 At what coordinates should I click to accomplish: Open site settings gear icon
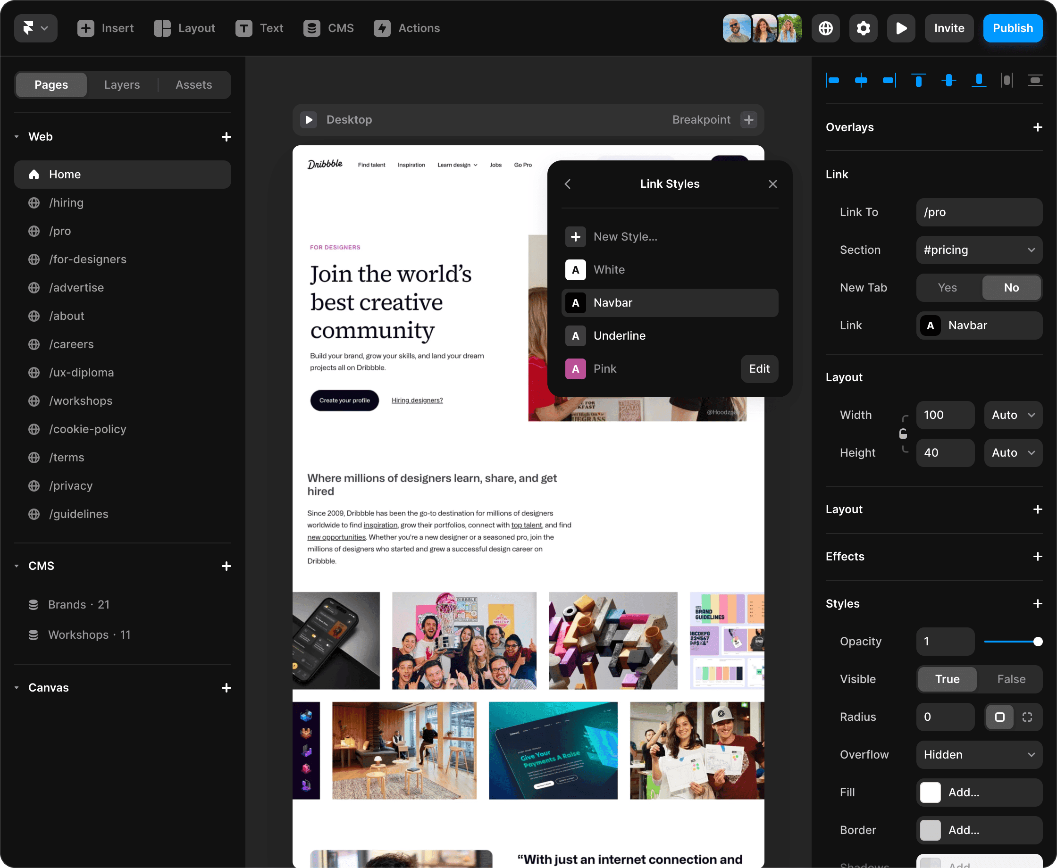(x=863, y=28)
